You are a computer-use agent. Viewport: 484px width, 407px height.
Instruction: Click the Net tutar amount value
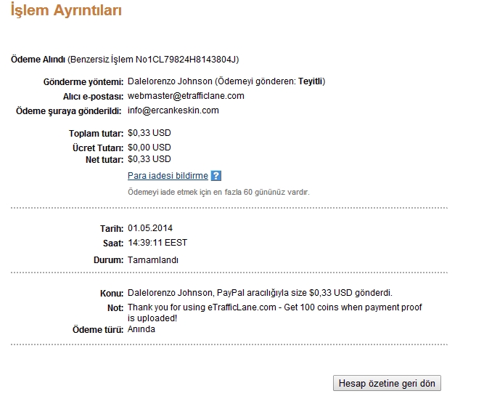pos(149,159)
